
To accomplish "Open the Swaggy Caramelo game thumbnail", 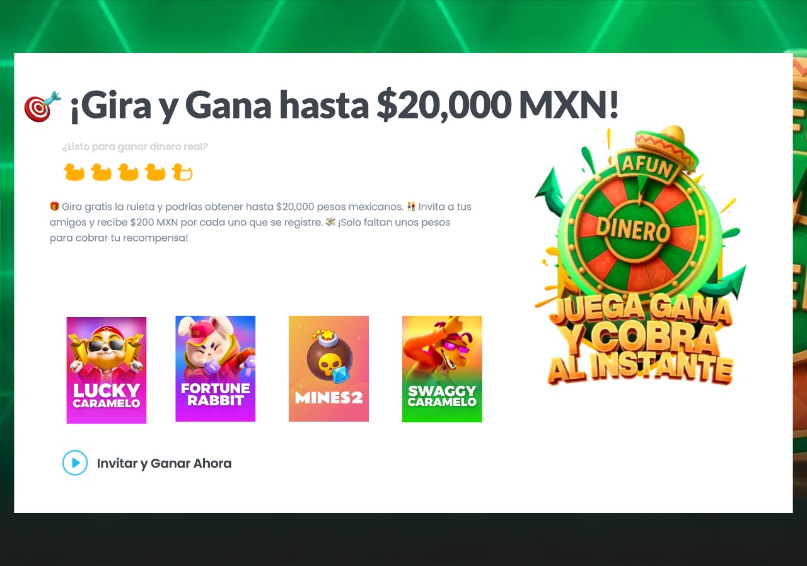I will 442,369.
